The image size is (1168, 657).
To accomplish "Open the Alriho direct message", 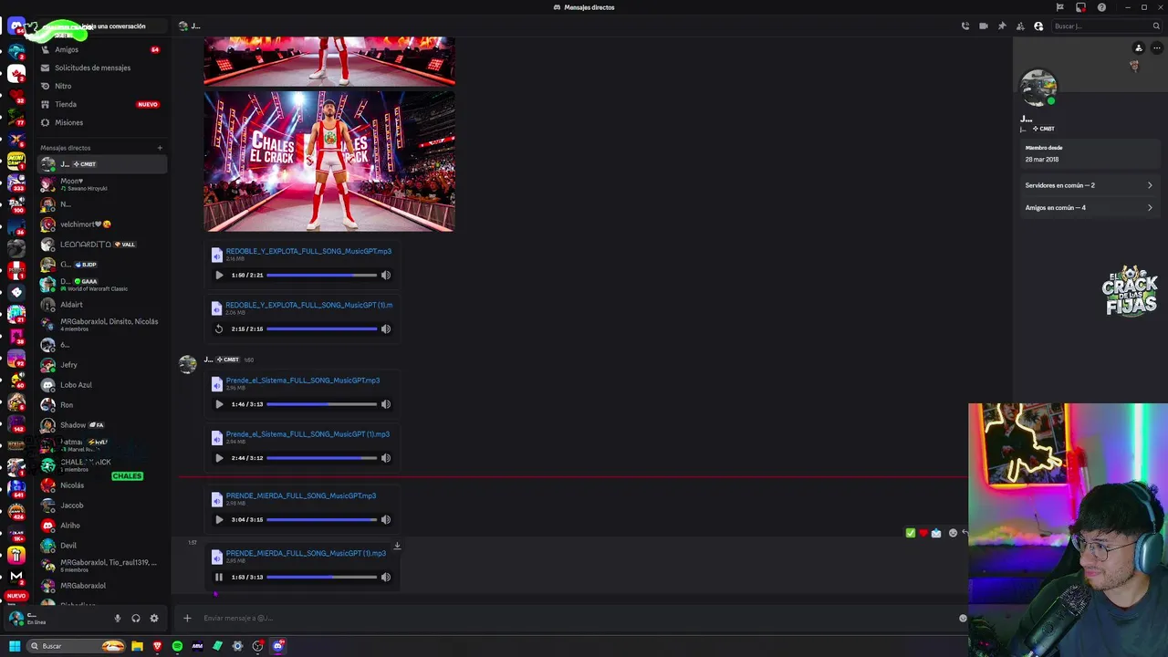I will pyautogui.click(x=100, y=526).
